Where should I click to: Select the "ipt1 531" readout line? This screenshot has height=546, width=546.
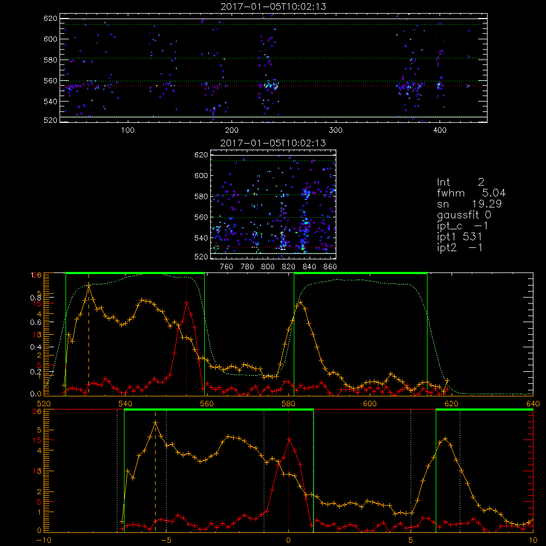coord(460,237)
